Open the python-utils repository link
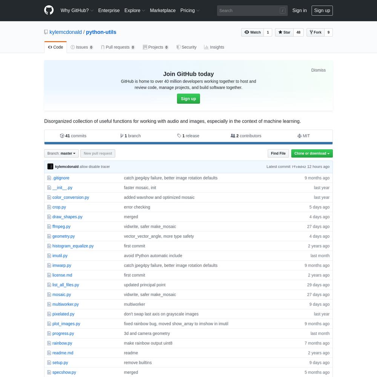This screenshot has height=377, width=377. pyautogui.click(x=101, y=32)
